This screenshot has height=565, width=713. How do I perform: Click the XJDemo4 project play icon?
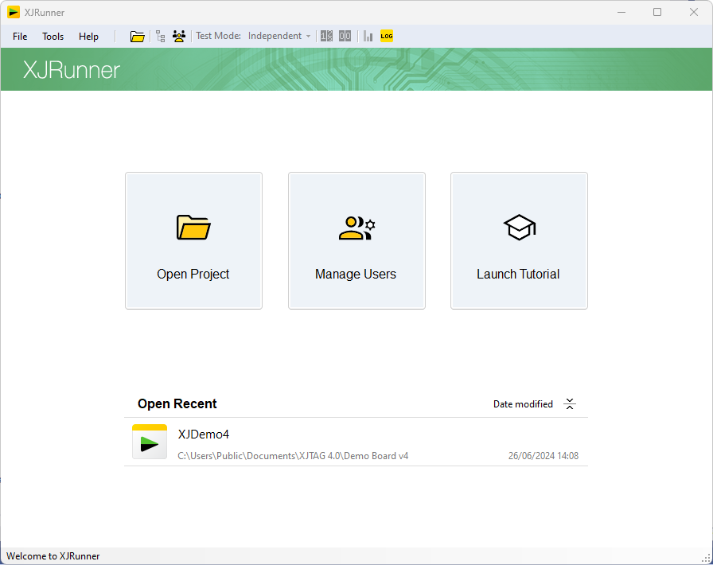click(x=150, y=442)
